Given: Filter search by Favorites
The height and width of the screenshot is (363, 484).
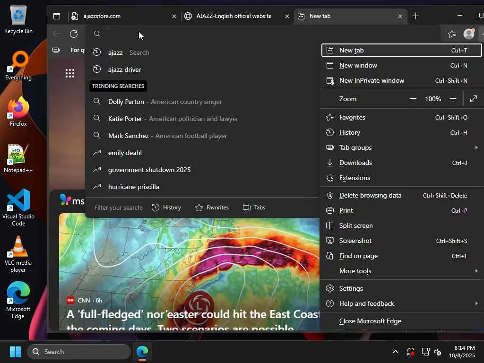Looking at the screenshot, I should [212, 207].
